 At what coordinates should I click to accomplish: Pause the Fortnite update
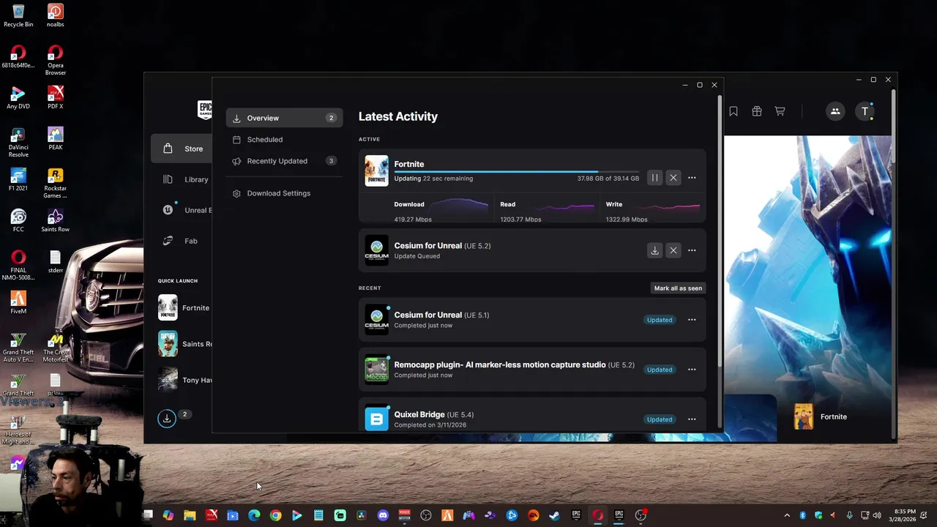click(x=654, y=178)
